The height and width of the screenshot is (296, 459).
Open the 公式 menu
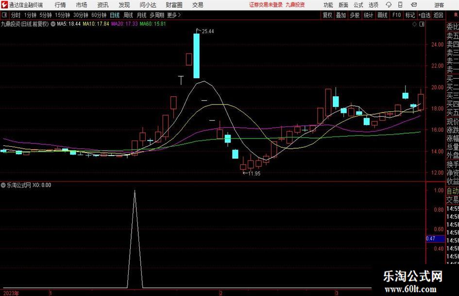pos(358,5)
